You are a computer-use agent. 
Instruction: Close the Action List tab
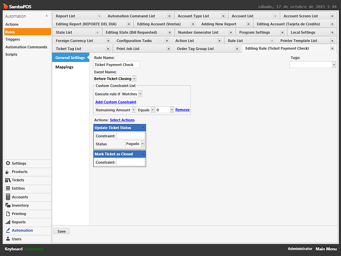coord(220,40)
